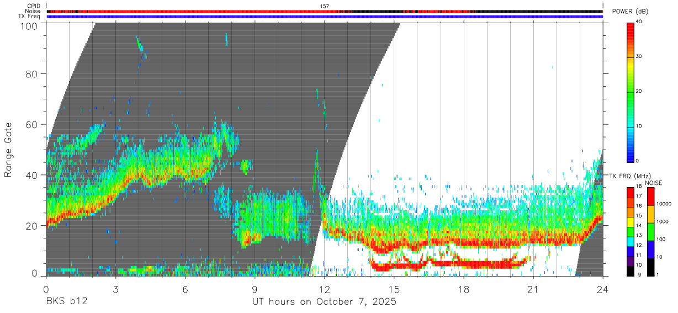Click the UT hours on October 7, 2025 title

point(325,302)
